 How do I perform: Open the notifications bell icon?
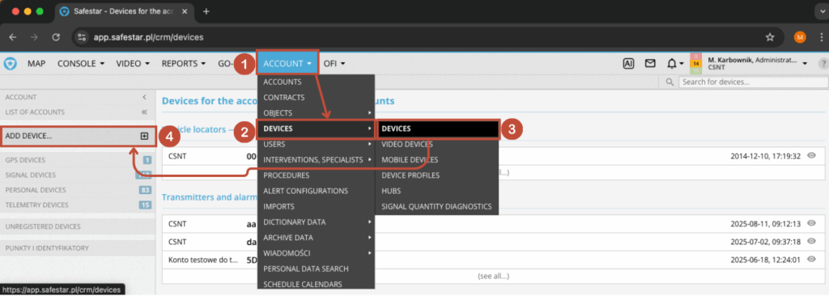671,64
